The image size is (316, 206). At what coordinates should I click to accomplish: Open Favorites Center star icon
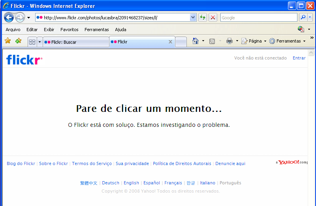pos(8,41)
